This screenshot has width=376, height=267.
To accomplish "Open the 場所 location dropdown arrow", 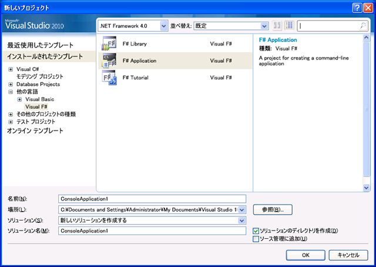I will 241,210.
